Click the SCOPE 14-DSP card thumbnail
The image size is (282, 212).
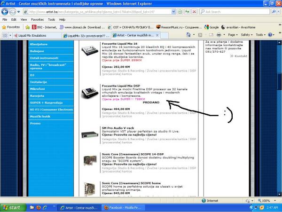[x=90, y=160]
